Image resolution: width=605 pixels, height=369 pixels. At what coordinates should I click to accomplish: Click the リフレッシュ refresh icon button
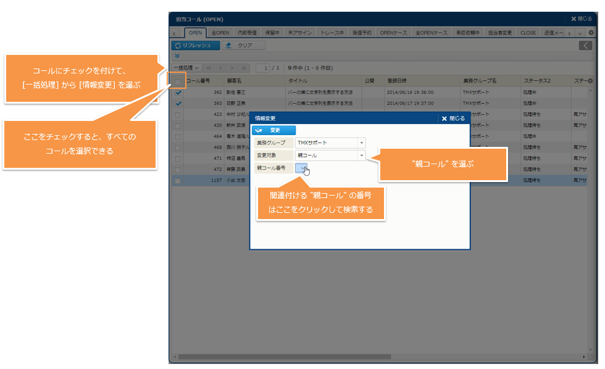pyautogui.click(x=195, y=46)
